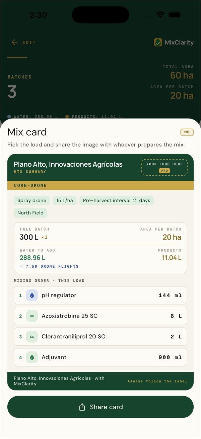Check the battery icon in status bar
Screen dimensions: 201x439
pos(175,15)
